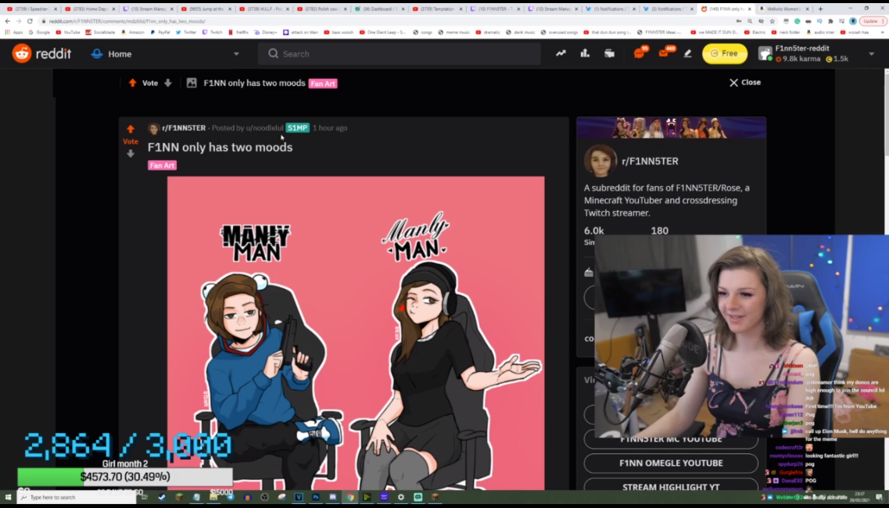The width and height of the screenshot is (889, 508).
Task: Open the Windows Start menu
Action: tap(8, 497)
